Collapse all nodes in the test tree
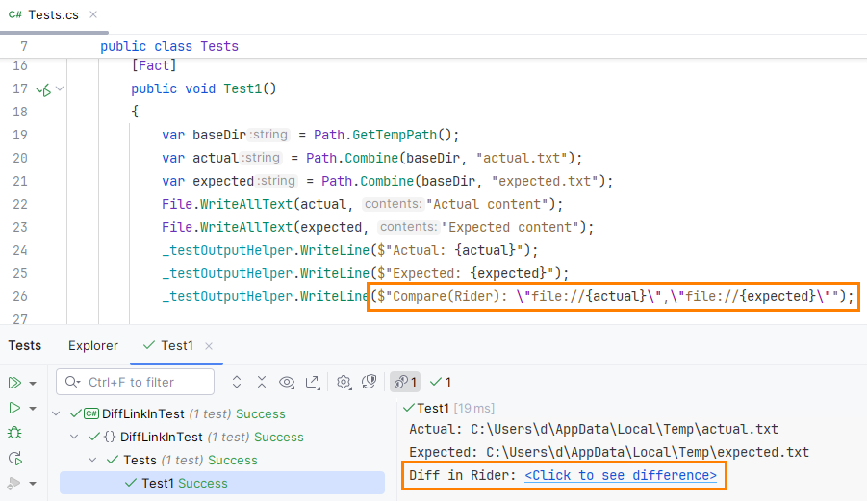The width and height of the screenshot is (867, 501). [262, 383]
